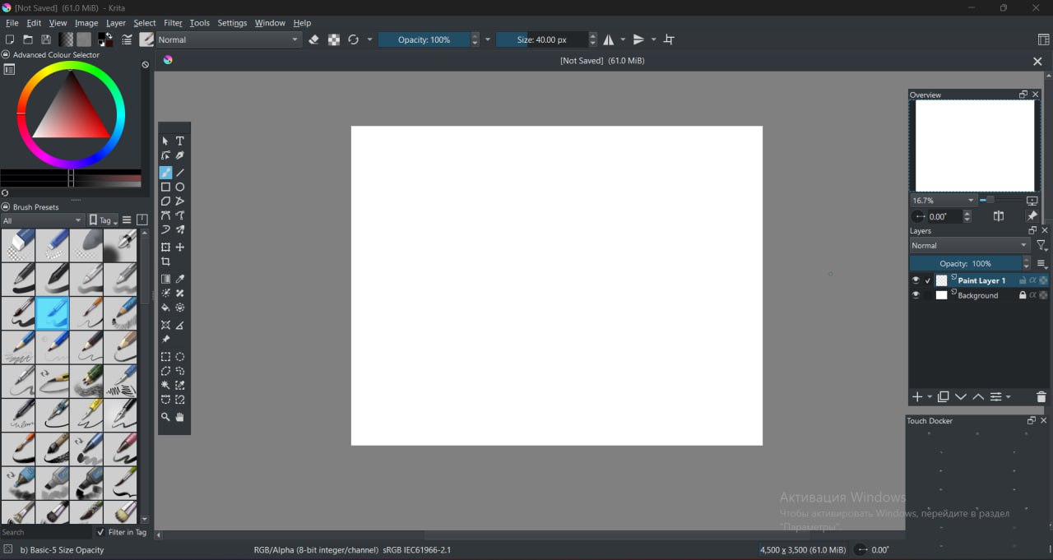Image resolution: width=1053 pixels, height=560 pixels.
Task: Click the eraser mode icon in toolbar
Action: (313, 39)
